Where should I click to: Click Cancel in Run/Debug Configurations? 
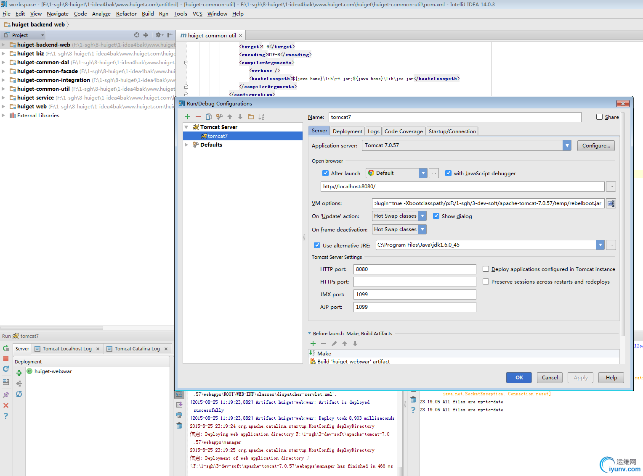point(550,378)
